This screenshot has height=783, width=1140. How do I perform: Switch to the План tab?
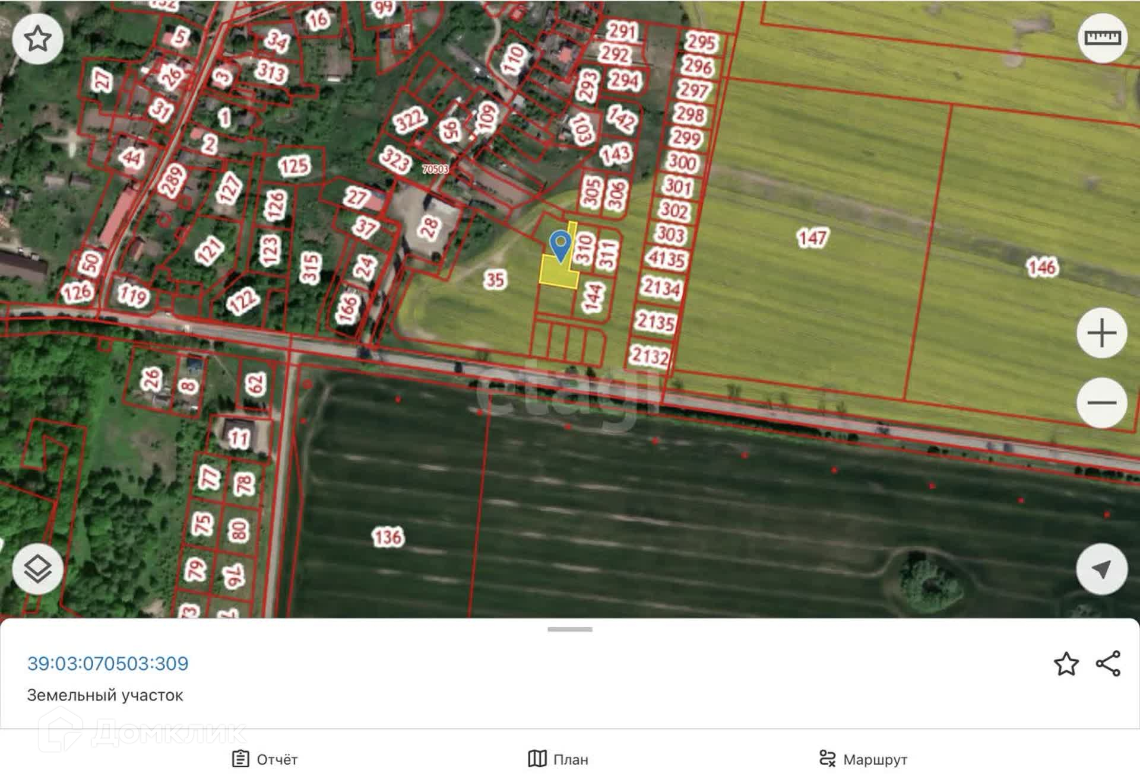click(558, 759)
